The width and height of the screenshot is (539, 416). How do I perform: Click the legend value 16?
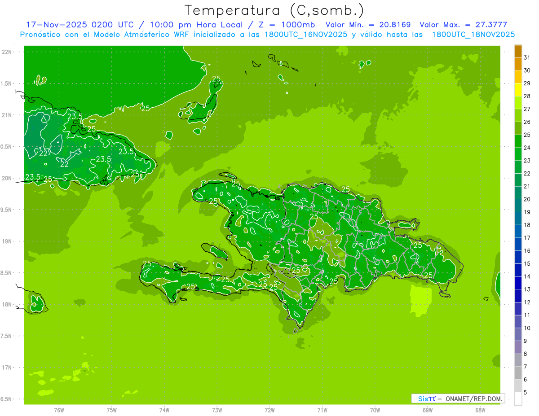pos(527,251)
